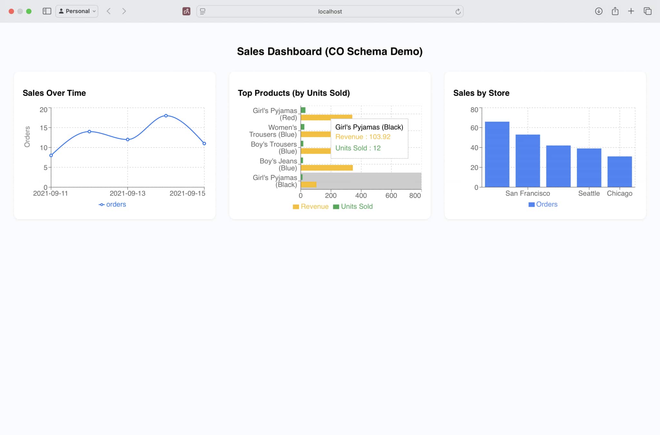Show the tab overview icon
The width and height of the screenshot is (660, 435).
(x=647, y=11)
